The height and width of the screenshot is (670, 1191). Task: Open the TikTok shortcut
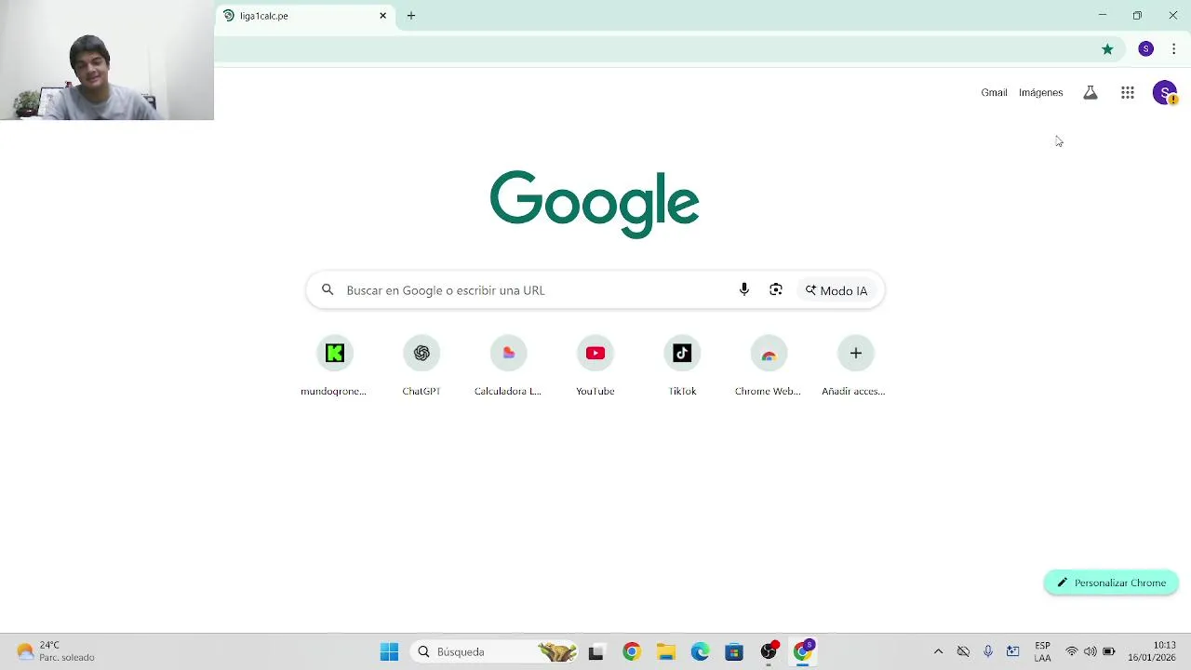pos(682,366)
